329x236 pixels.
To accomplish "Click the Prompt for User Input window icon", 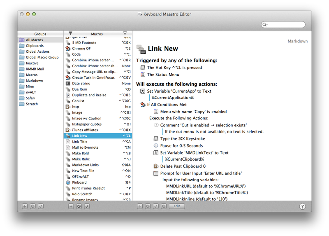I will click(156, 173).
